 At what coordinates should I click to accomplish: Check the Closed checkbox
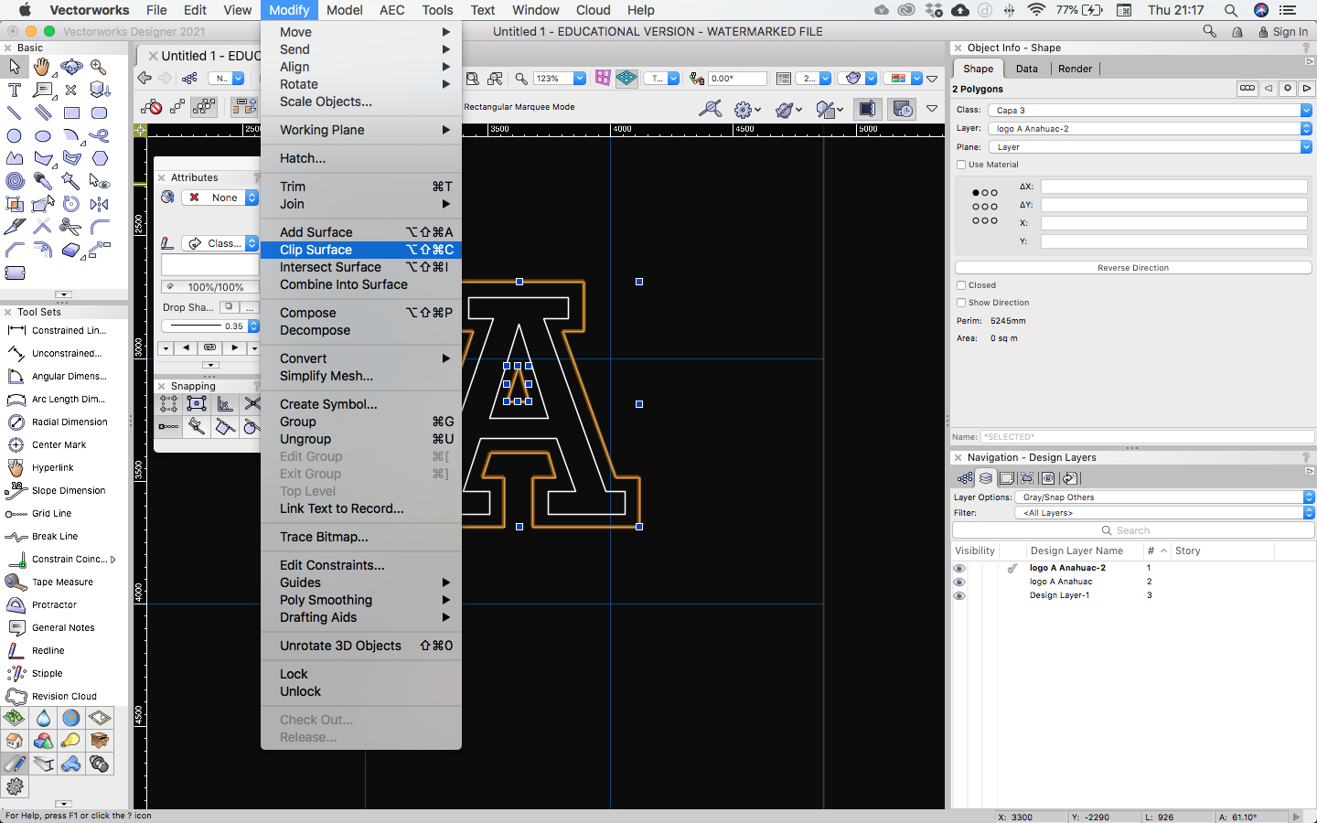[x=961, y=285]
